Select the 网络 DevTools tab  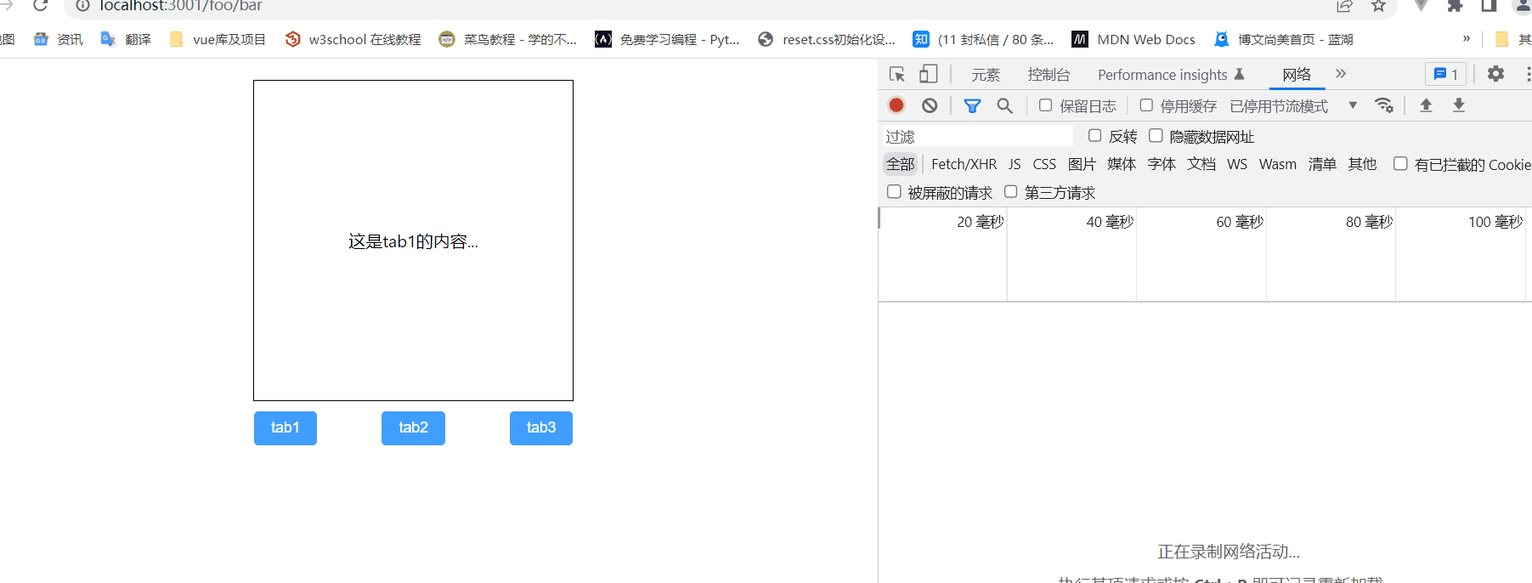click(x=1297, y=75)
